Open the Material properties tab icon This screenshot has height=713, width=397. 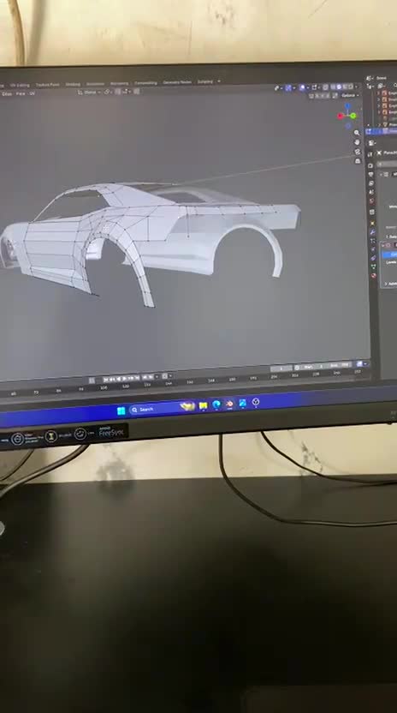(x=374, y=276)
